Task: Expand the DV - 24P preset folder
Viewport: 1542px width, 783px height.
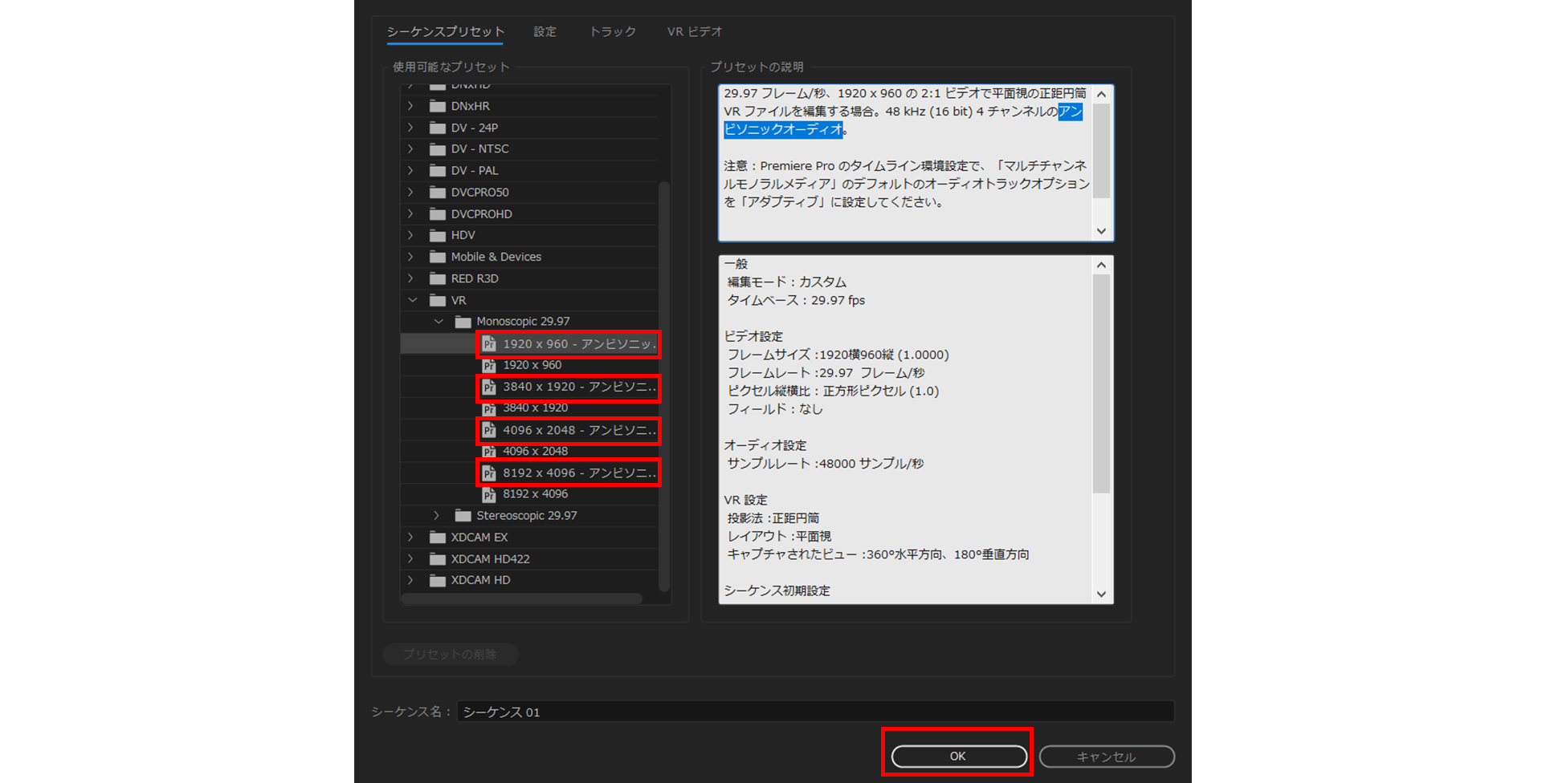Action: pos(411,128)
